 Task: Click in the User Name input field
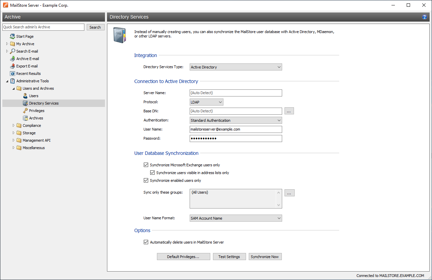(236, 129)
